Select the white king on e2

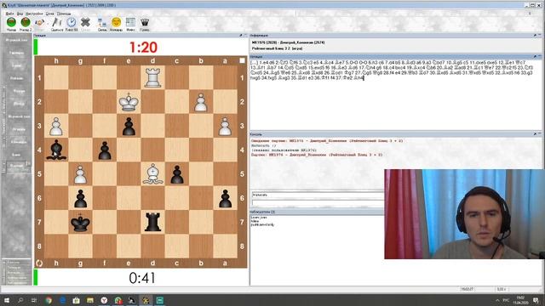(x=129, y=102)
